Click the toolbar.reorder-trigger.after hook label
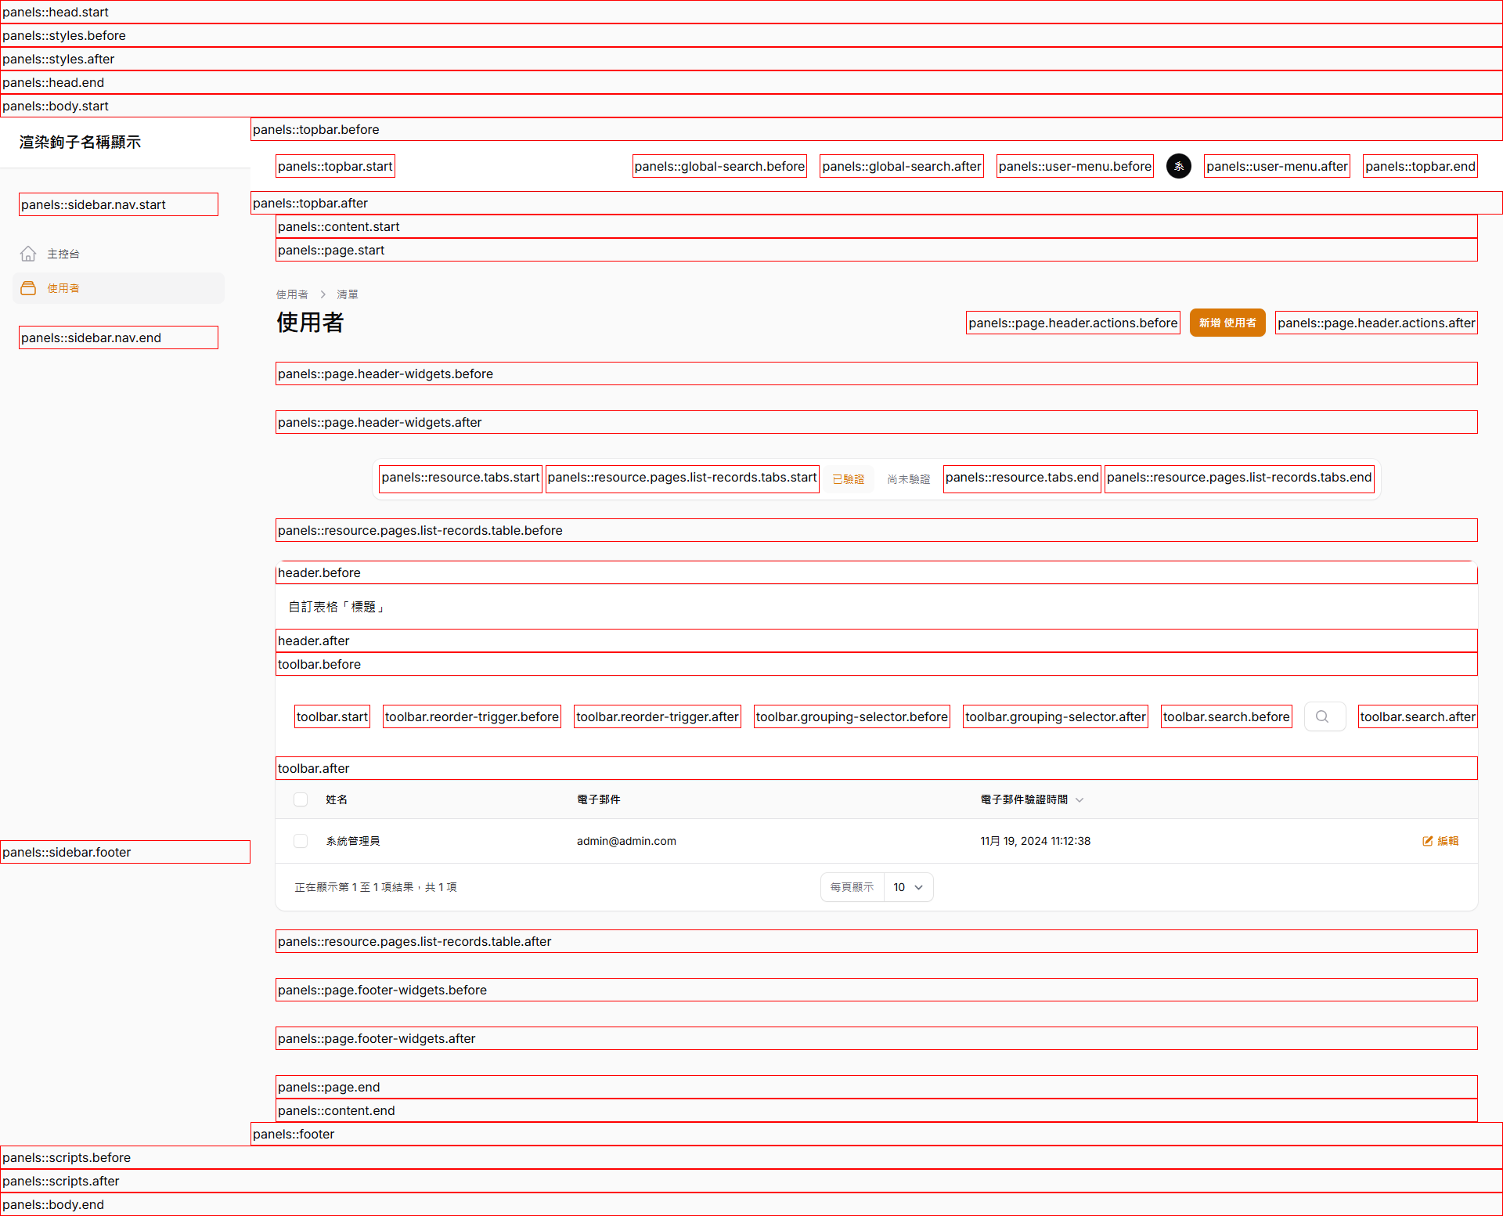The width and height of the screenshot is (1503, 1216). (x=658, y=716)
